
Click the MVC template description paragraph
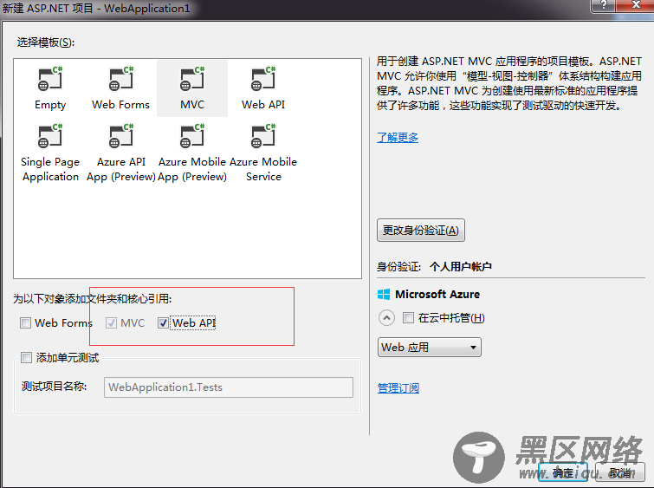508,83
